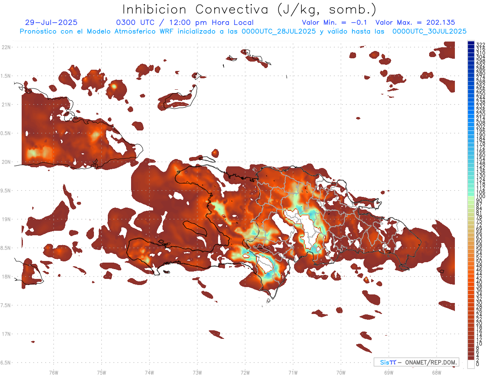Click the "75W" longitude label
490x378 pixels.
coord(101,372)
